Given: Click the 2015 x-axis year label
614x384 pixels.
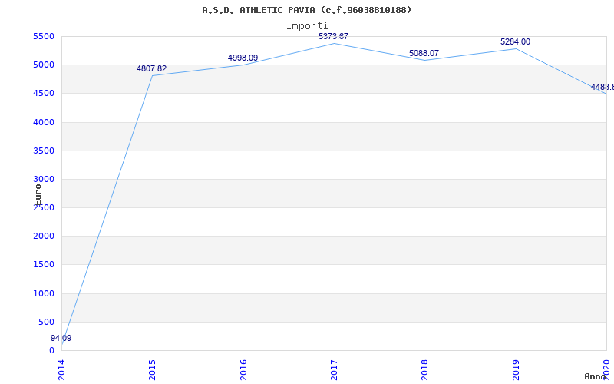Looking at the screenshot, I should pyautogui.click(x=152, y=370).
